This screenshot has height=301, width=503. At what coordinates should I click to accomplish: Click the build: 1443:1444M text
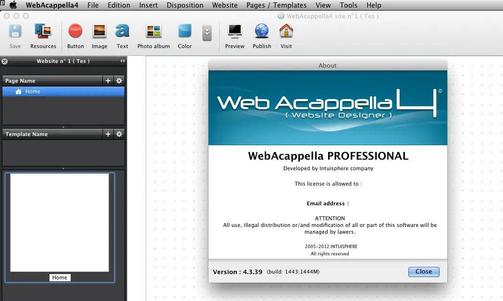coord(293,272)
